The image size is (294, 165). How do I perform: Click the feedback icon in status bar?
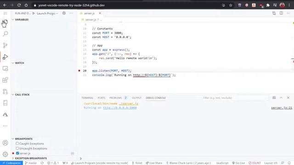point(283,163)
